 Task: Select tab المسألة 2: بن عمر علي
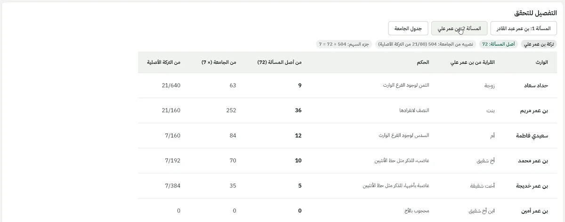[x=460, y=29]
